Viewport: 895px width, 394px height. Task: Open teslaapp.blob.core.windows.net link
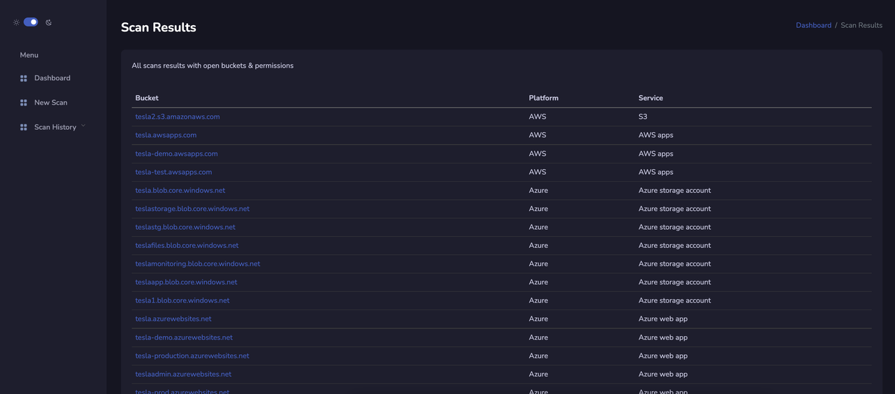[186, 282]
